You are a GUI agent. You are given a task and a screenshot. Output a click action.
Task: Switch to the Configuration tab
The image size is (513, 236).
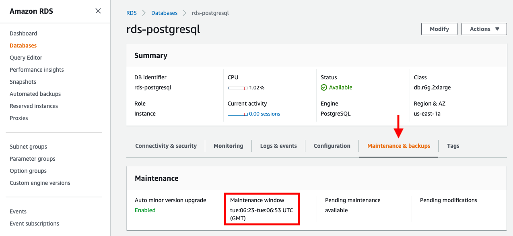tap(332, 145)
